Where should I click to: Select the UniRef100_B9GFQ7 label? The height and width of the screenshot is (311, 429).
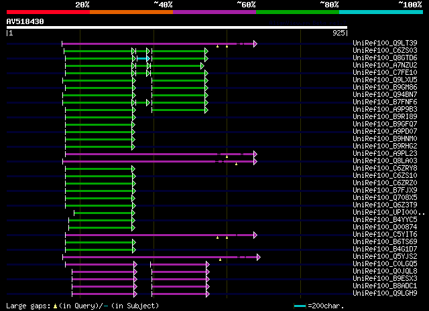coord(385,124)
